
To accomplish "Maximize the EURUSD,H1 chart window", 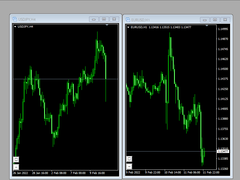I will [x=215, y=20].
